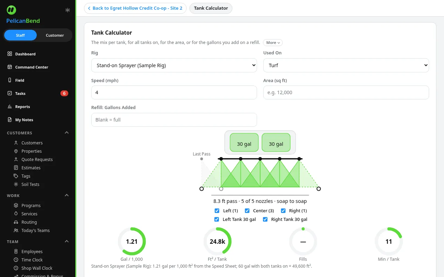The image size is (444, 277).
Task: Click into the Speed (mph) field
Action: [174, 92]
